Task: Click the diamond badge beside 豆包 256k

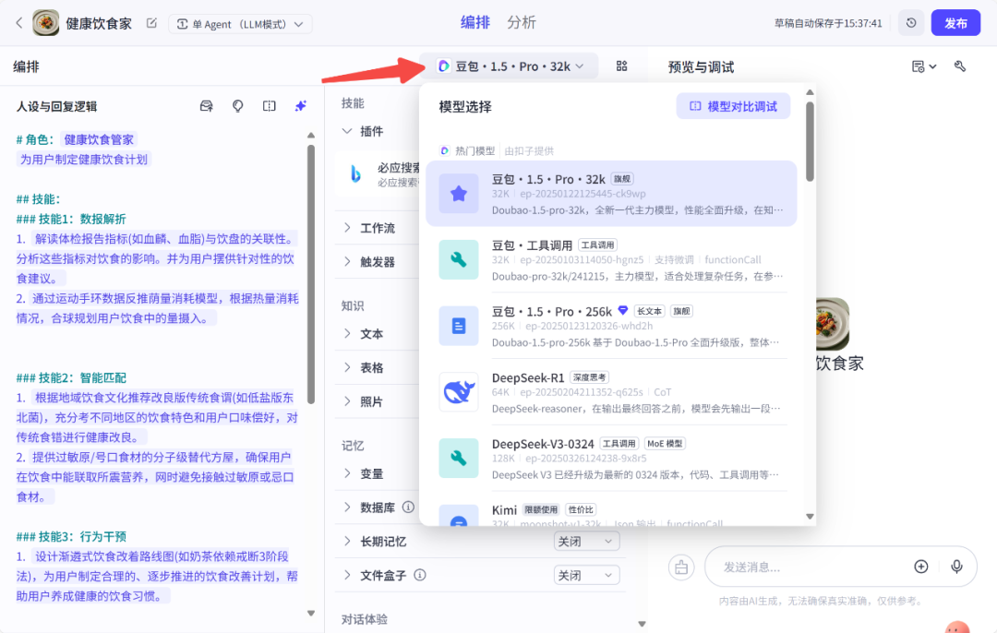Action: pyautogui.click(x=623, y=310)
